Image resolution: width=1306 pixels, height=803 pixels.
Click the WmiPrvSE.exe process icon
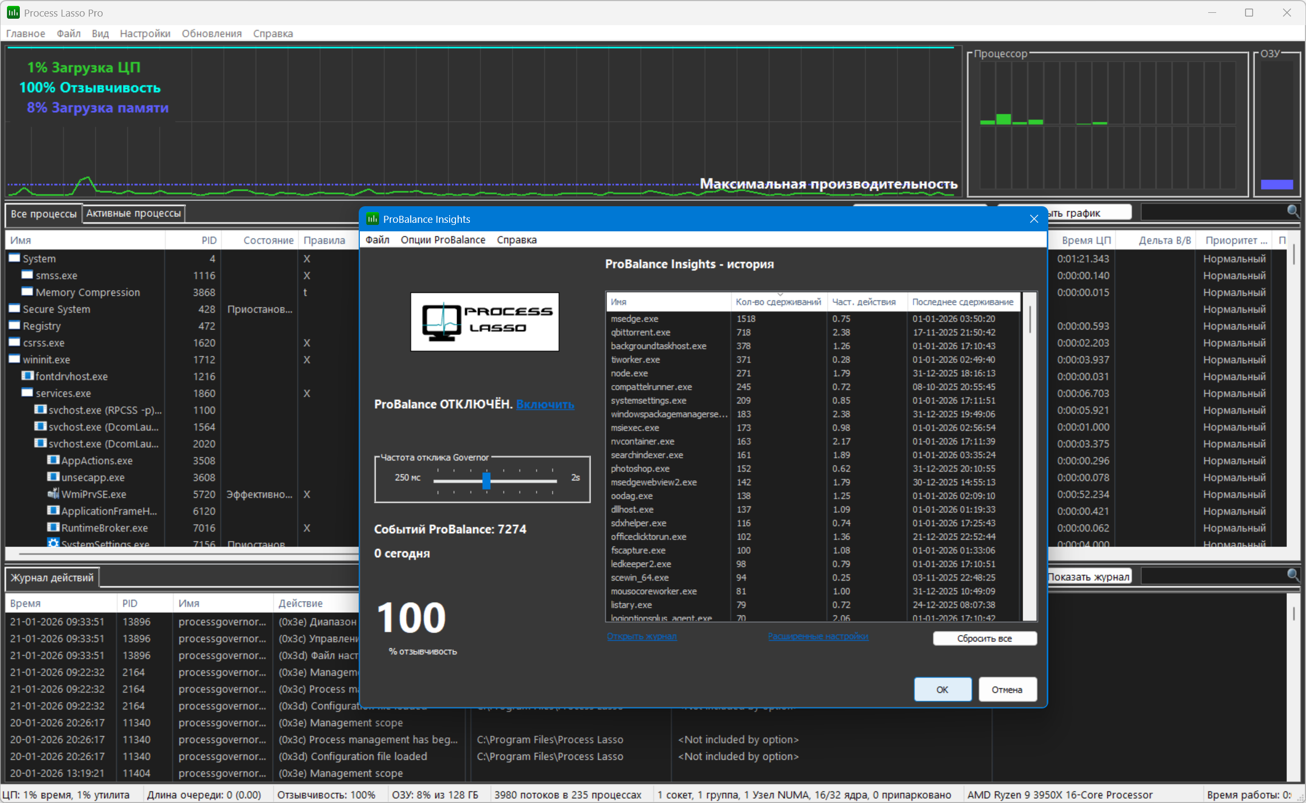53,494
